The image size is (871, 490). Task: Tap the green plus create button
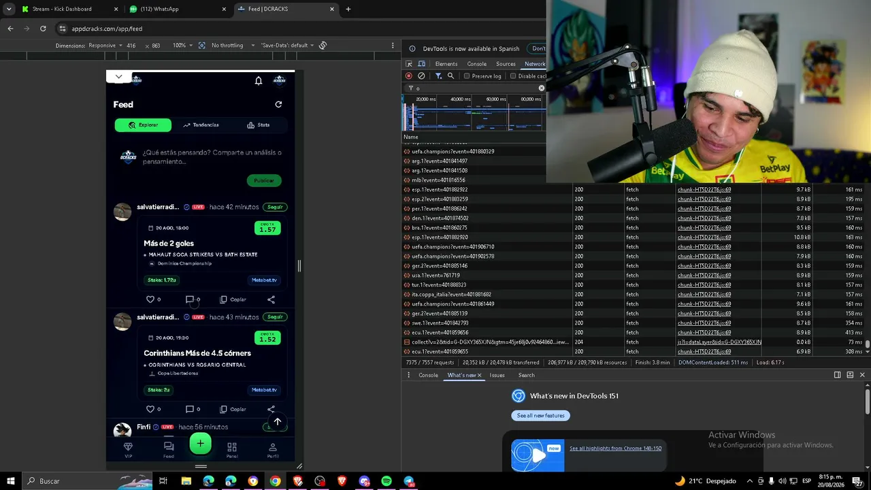point(200,444)
